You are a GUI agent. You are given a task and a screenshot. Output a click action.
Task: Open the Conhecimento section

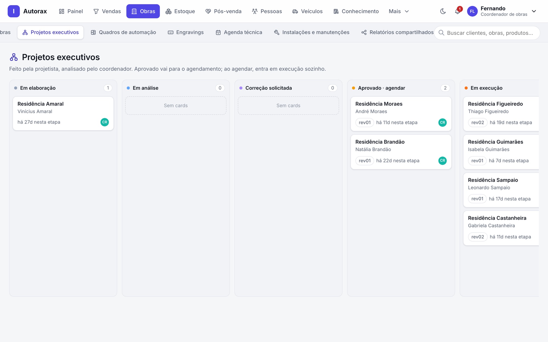(356, 11)
